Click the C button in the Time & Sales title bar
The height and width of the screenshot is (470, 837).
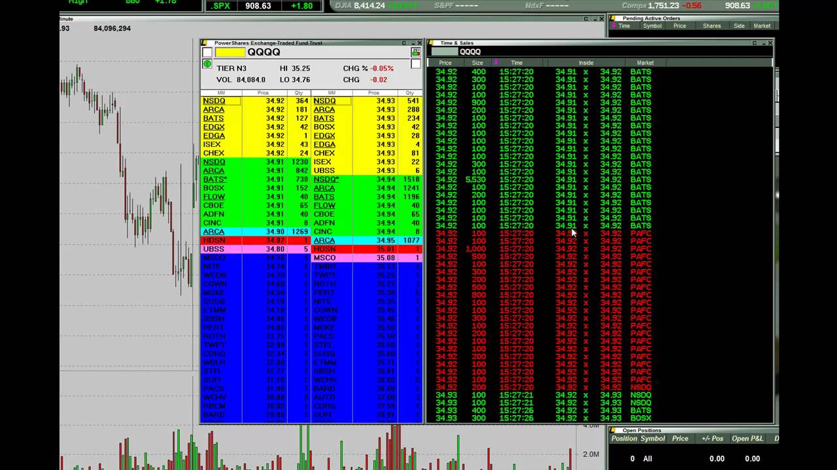[x=755, y=43]
